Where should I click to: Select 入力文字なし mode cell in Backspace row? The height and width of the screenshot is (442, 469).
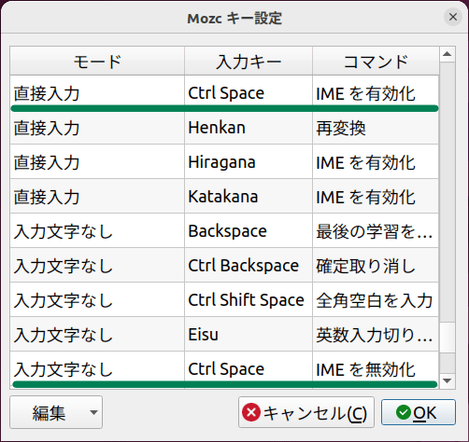(x=97, y=230)
